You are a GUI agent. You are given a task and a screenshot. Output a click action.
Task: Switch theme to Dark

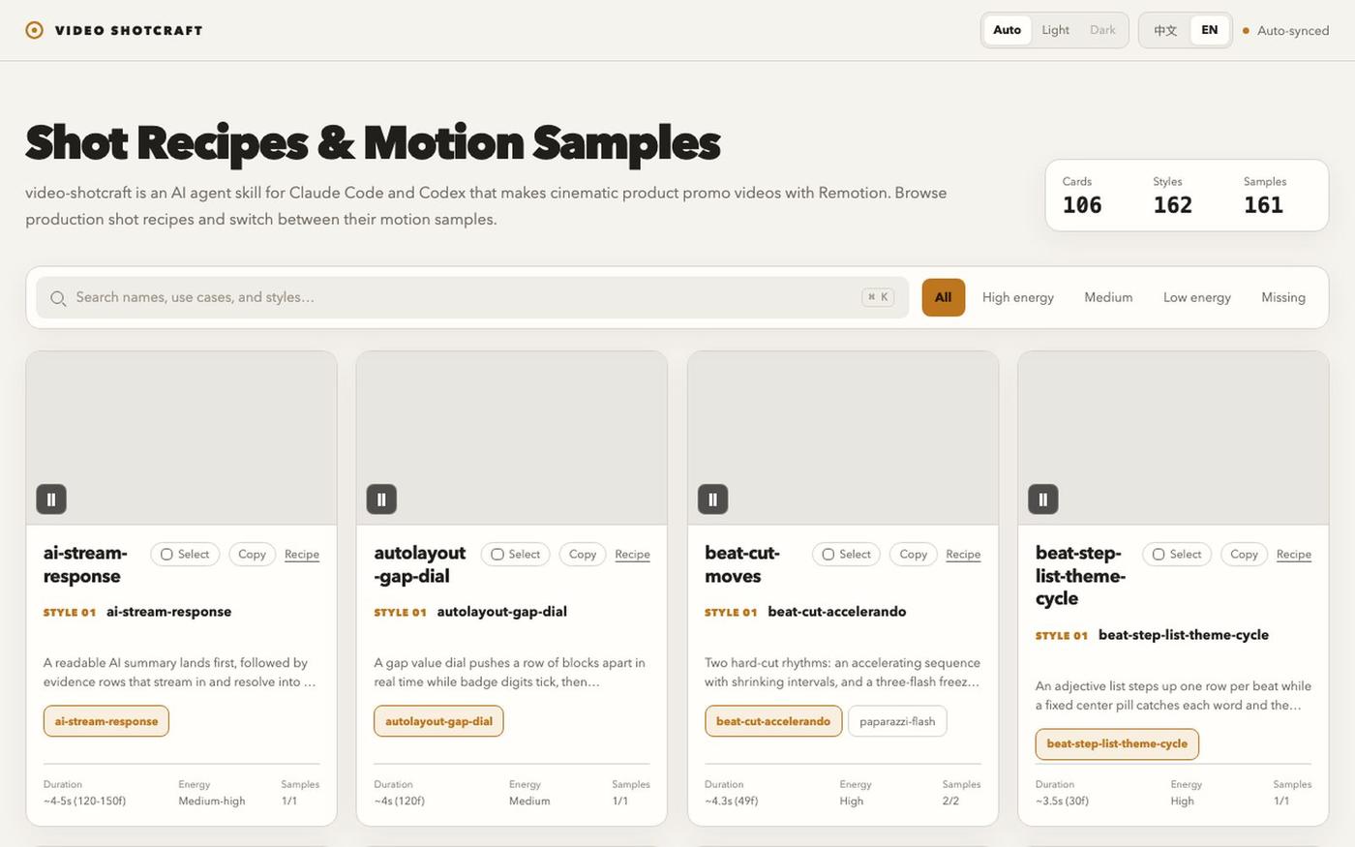pos(1102,30)
